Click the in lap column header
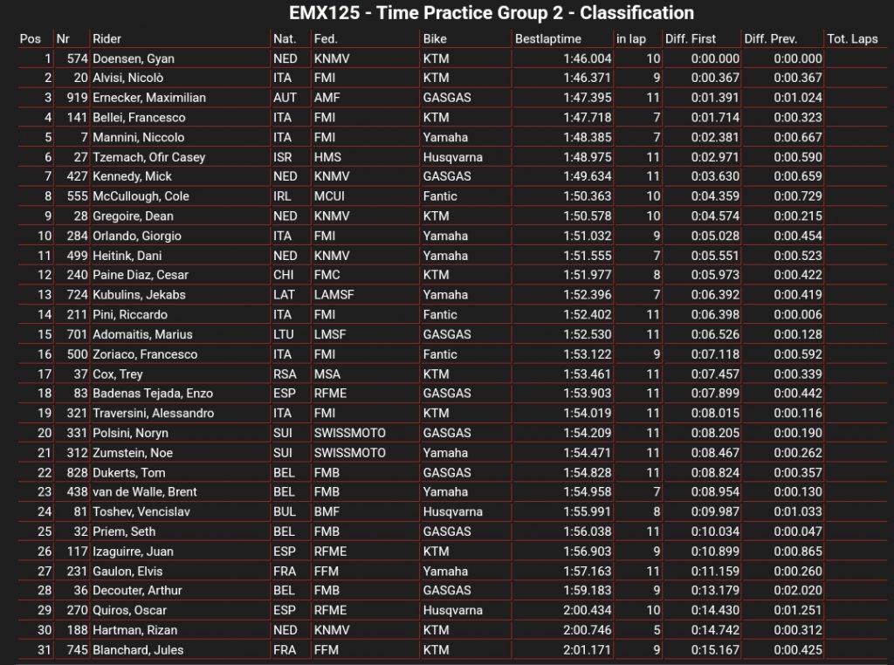The height and width of the screenshot is (665, 894). point(631,39)
